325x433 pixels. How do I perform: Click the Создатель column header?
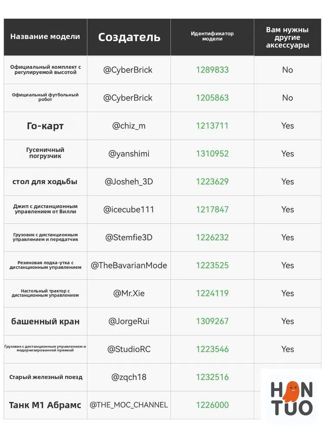coord(129,37)
